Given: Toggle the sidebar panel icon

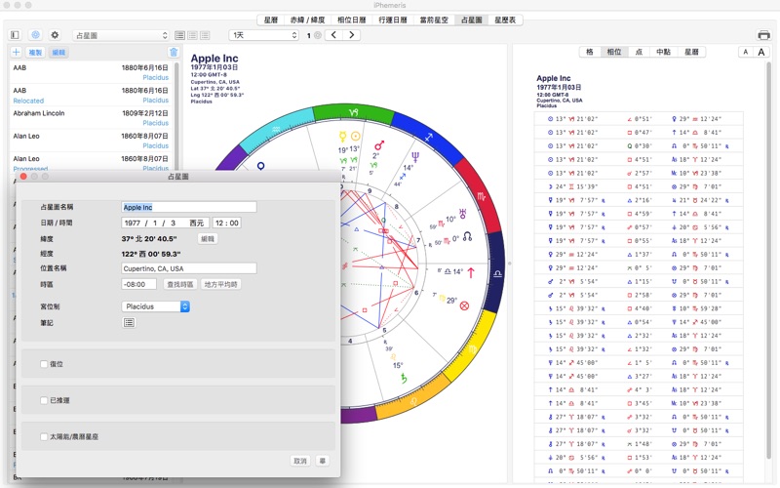Looking at the screenshot, I should point(15,35).
